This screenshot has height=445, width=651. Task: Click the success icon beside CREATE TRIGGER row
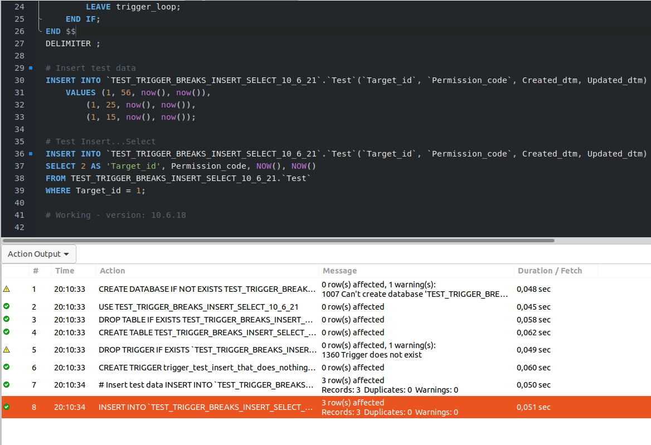[x=7, y=367]
